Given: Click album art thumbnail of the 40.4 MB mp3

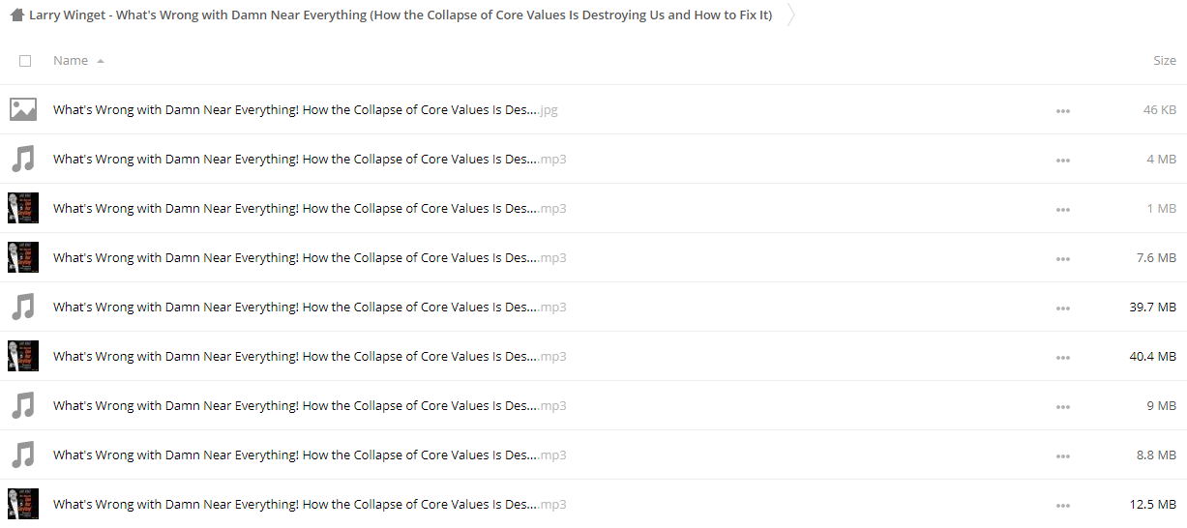Looking at the screenshot, I should pos(23,356).
